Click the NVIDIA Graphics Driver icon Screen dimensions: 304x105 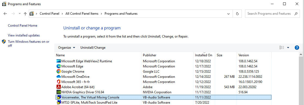click(59, 92)
